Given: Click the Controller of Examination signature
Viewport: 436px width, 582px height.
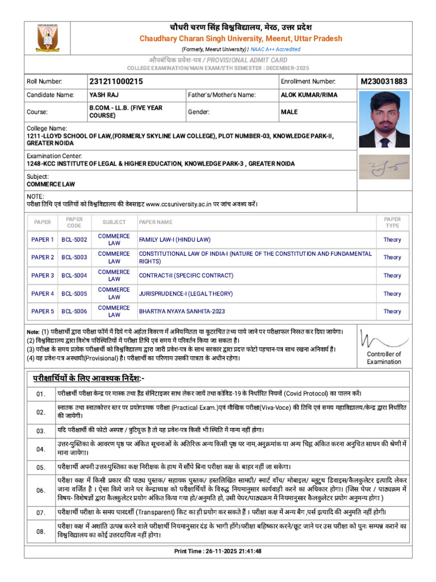Looking at the screenshot, I should point(384,339).
